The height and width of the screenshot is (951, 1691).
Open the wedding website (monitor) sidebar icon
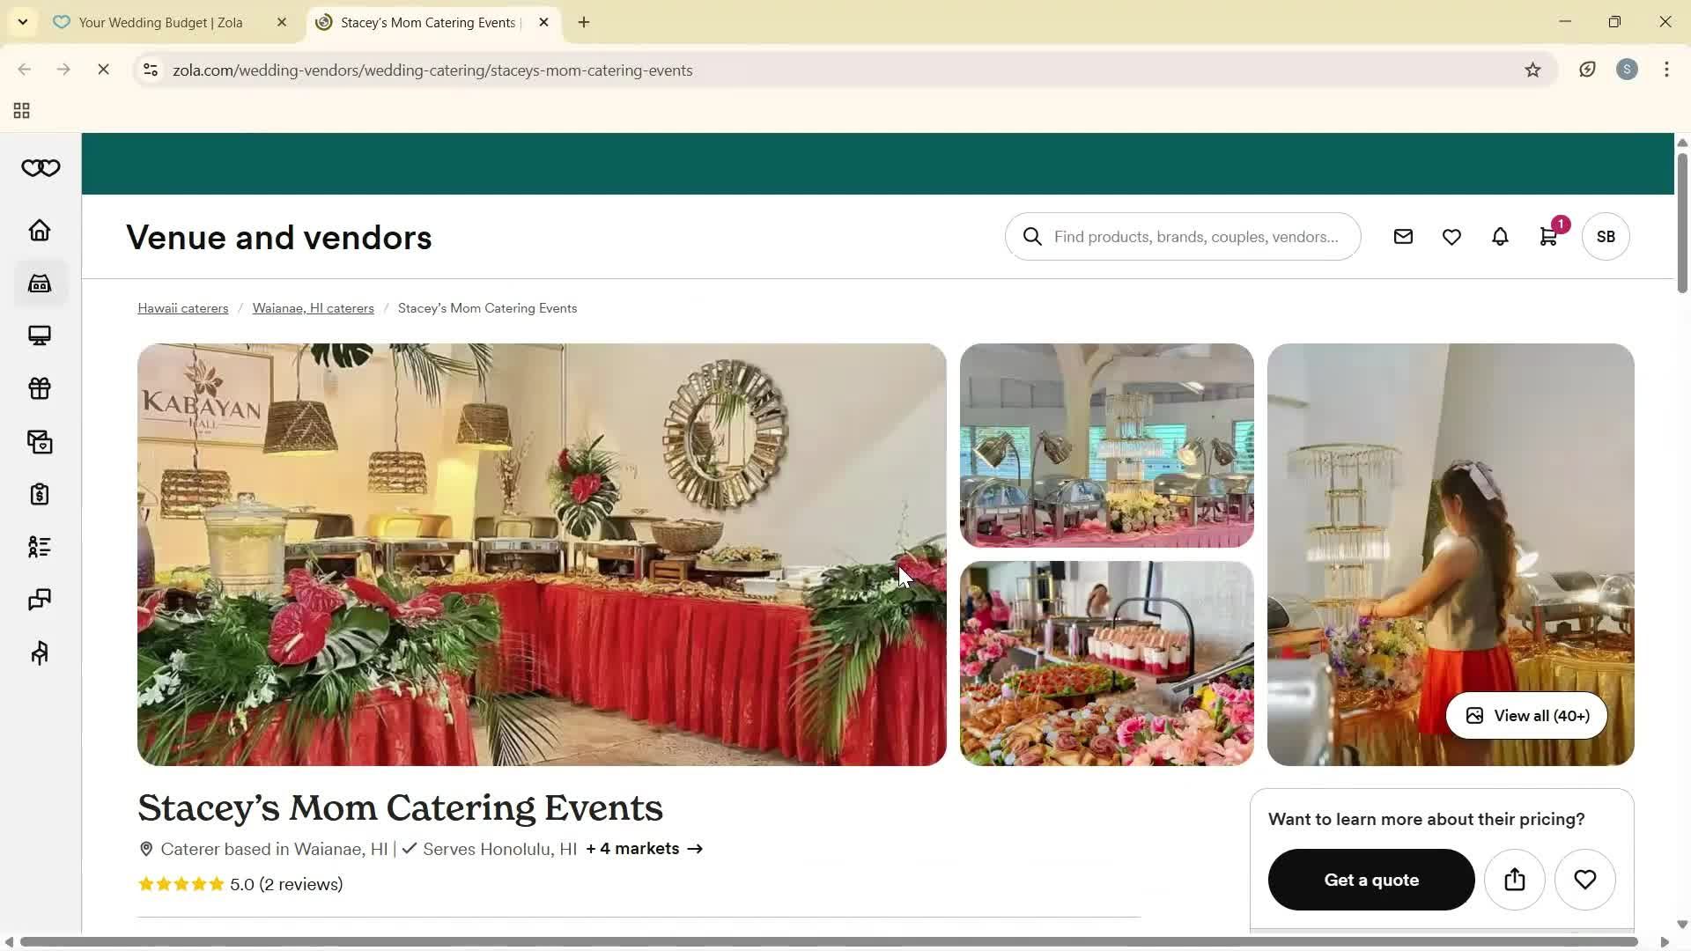point(39,335)
